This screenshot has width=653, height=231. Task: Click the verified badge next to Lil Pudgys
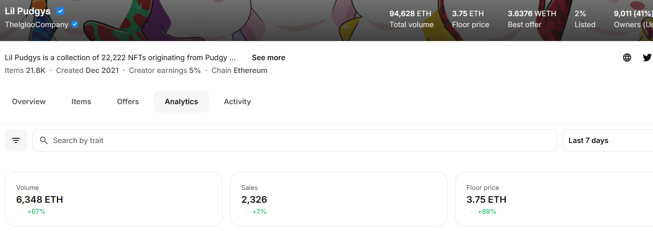click(x=60, y=11)
